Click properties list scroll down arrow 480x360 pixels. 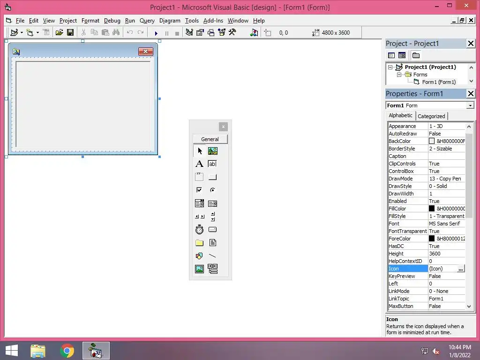tap(469, 307)
